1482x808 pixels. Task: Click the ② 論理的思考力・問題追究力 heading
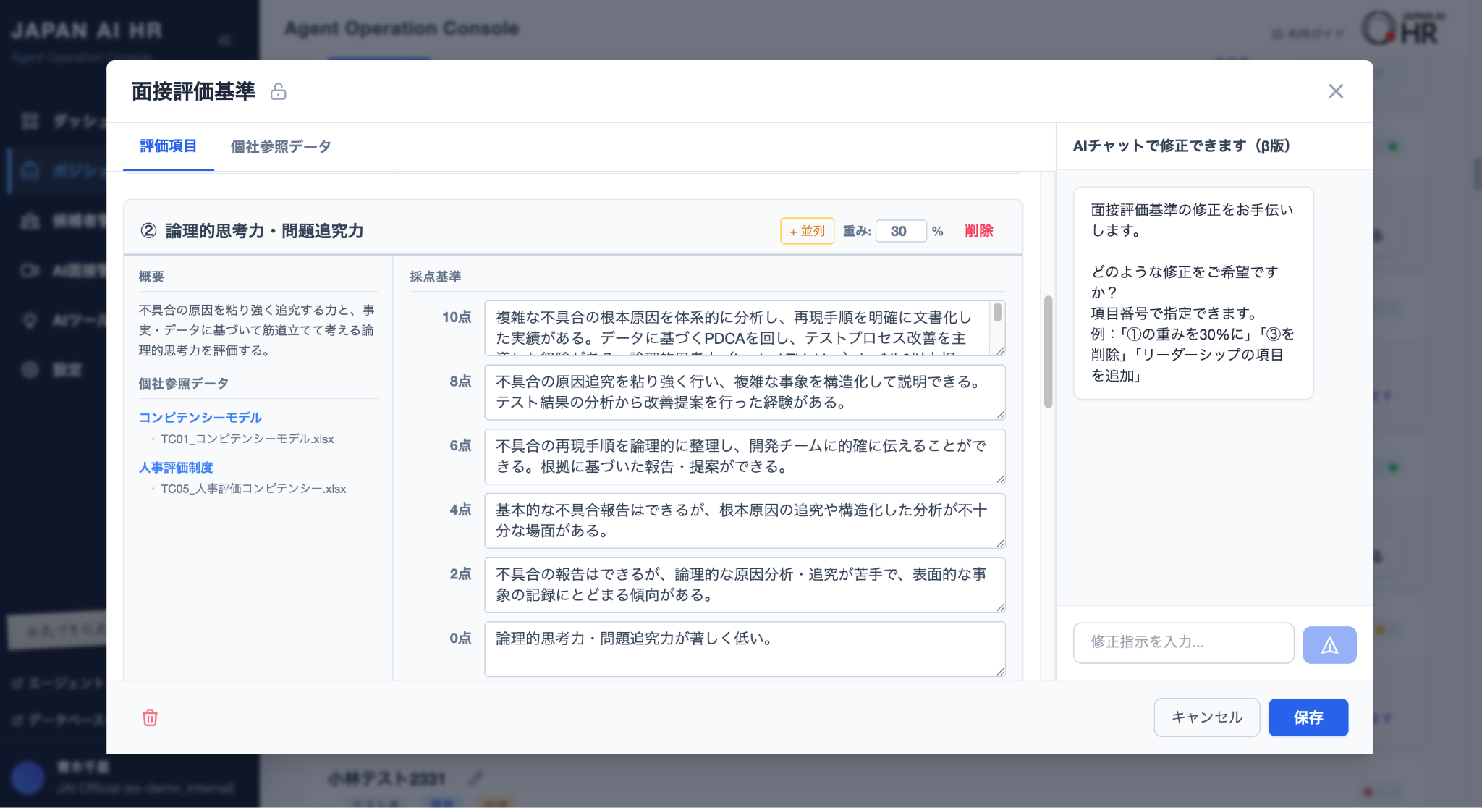(252, 231)
